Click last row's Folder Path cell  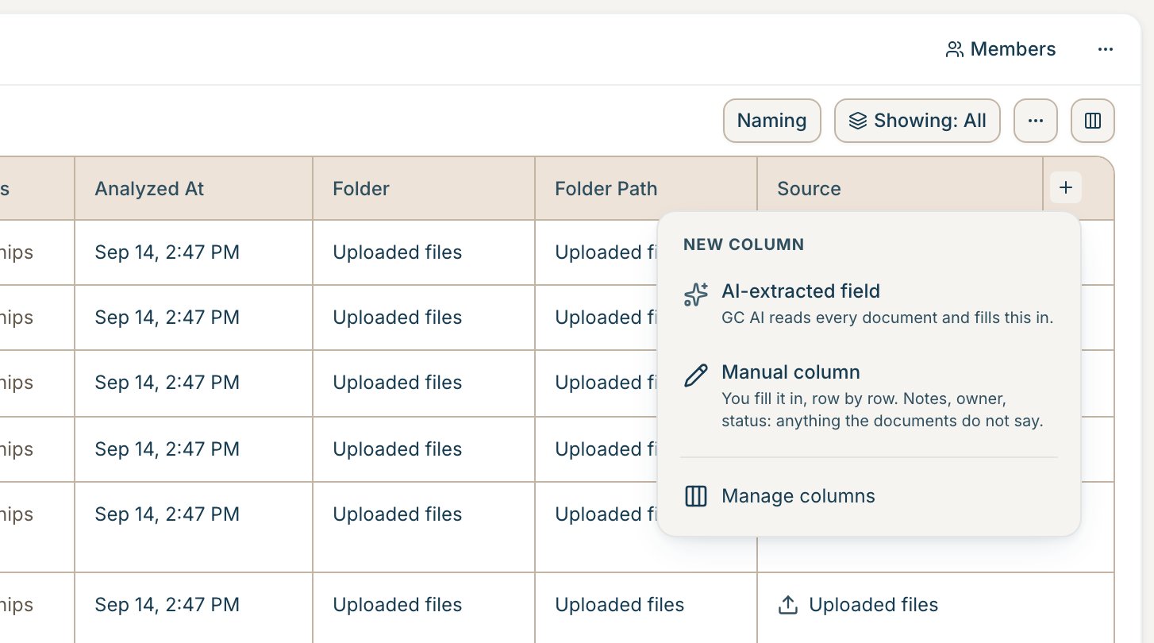tap(646, 608)
